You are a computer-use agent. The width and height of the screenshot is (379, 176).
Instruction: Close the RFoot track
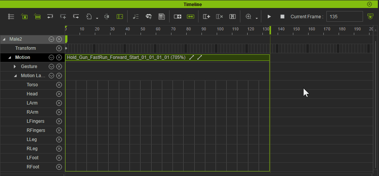pos(59,167)
